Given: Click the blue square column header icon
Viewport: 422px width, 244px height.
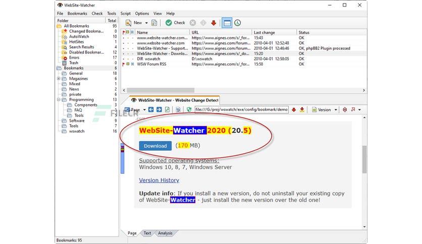Looking at the screenshot, I should [x=132, y=32].
